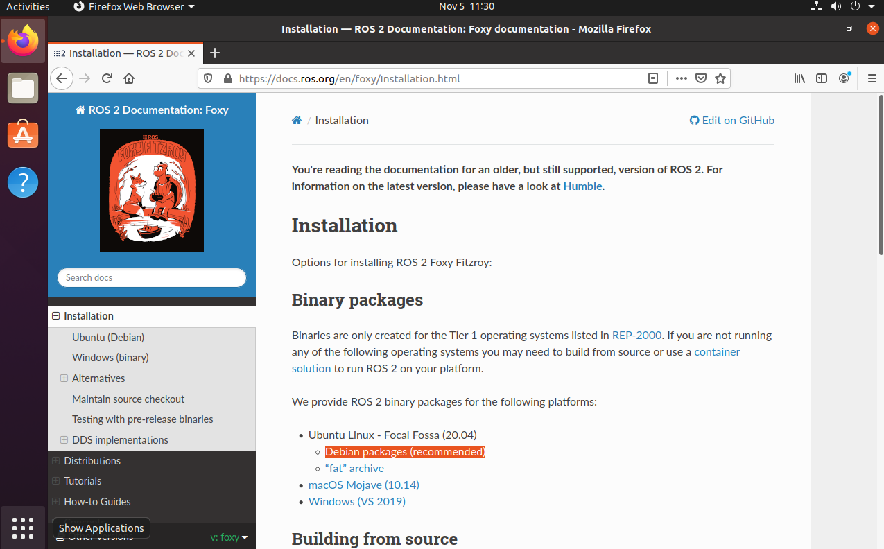Open the v: foxy version dropdown

click(x=229, y=537)
